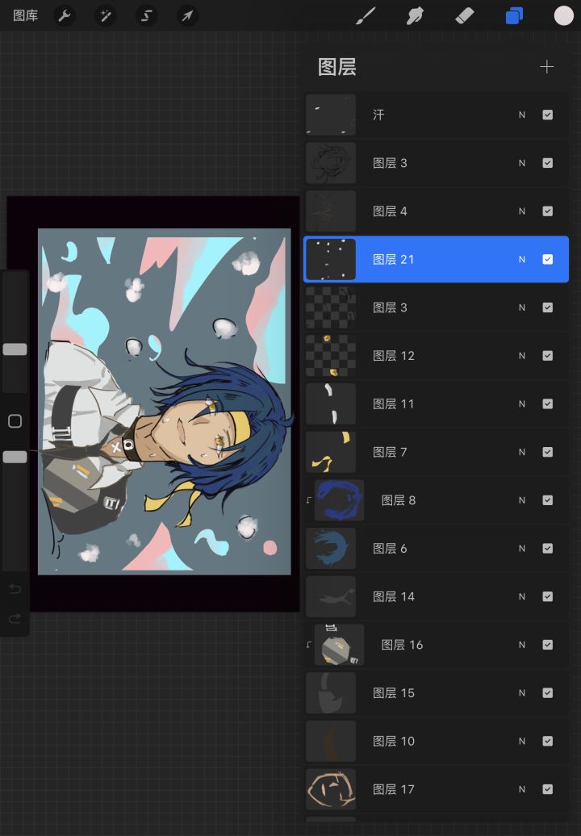
Task: Activate the Transform arrow tool
Action: [x=187, y=16]
